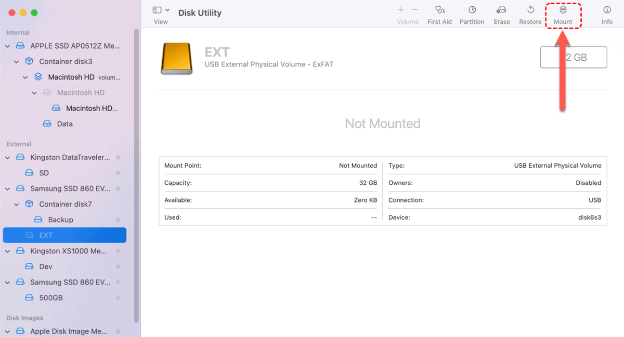
Task: Select the Restore toolbar icon
Action: pos(530,10)
